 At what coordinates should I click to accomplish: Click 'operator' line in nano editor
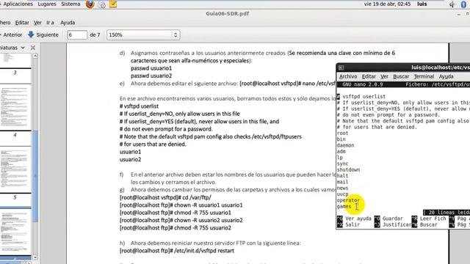tap(348, 200)
